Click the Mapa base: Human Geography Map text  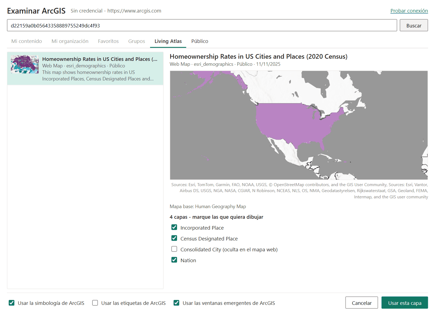(x=208, y=206)
